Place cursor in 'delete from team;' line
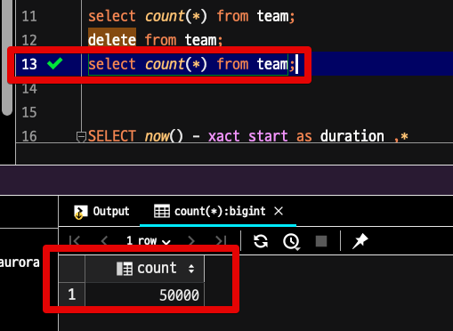 click(x=155, y=40)
